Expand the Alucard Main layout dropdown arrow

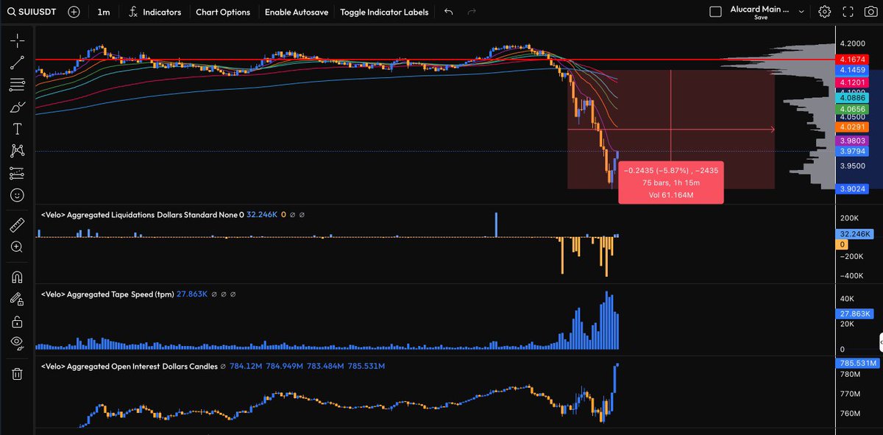(x=801, y=12)
